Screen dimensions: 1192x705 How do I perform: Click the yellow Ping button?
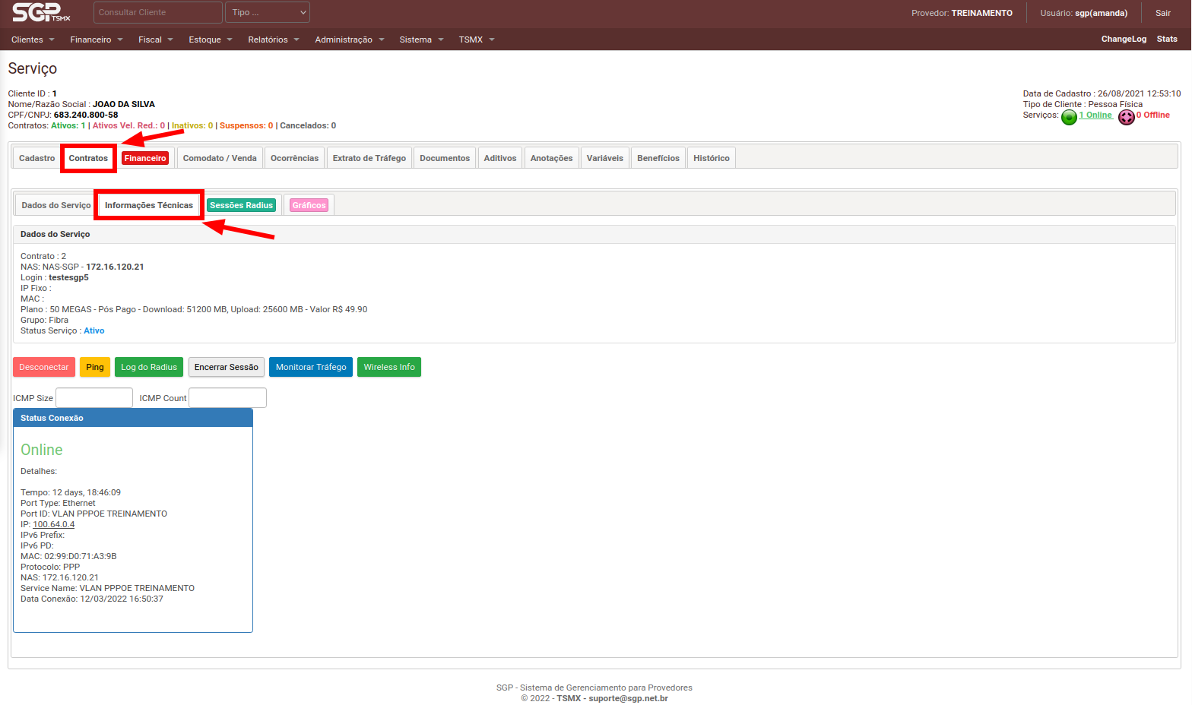95,368
